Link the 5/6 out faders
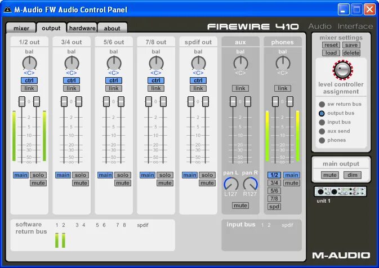Image resolution: width=379 pixels, height=268 pixels. [x=114, y=88]
